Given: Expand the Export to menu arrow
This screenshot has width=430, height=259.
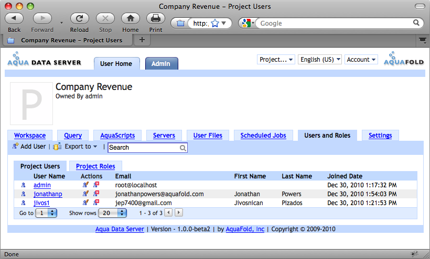Looking at the screenshot, I should pyautogui.click(x=95, y=147).
